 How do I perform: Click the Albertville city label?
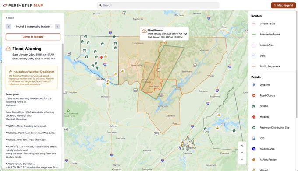[170, 116]
